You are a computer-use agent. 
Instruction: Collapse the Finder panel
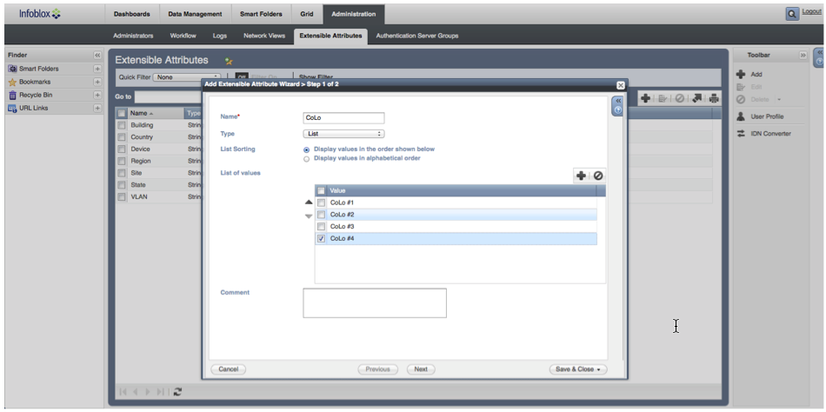(97, 55)
